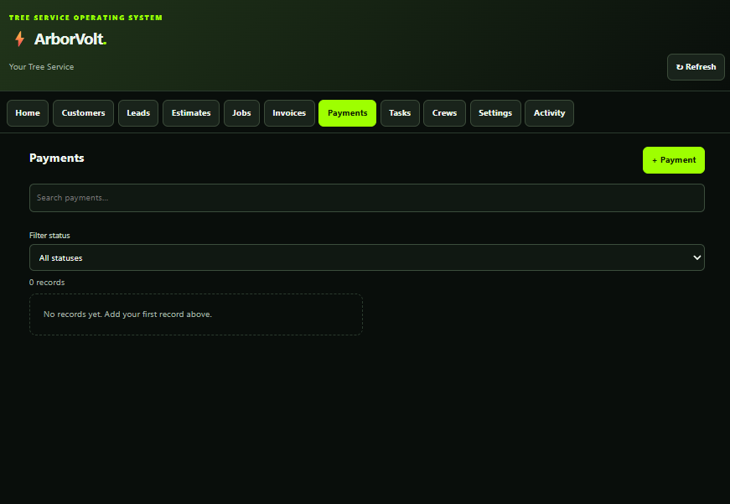The height and width of the screenshot is (504, 730).
Task: Focus the Search payments field
Action: [367, 198]
